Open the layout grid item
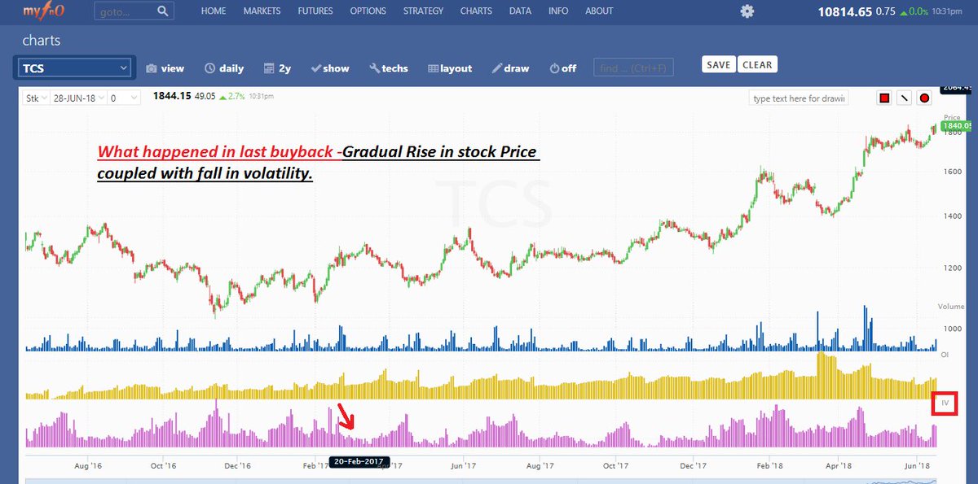978x484 pixels. [x=450, y=68]
